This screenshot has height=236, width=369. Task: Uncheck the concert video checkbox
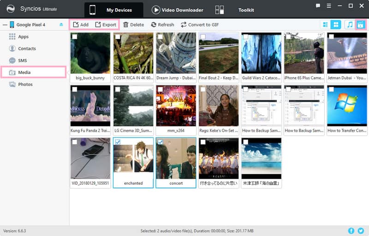[x=160, y=142]
